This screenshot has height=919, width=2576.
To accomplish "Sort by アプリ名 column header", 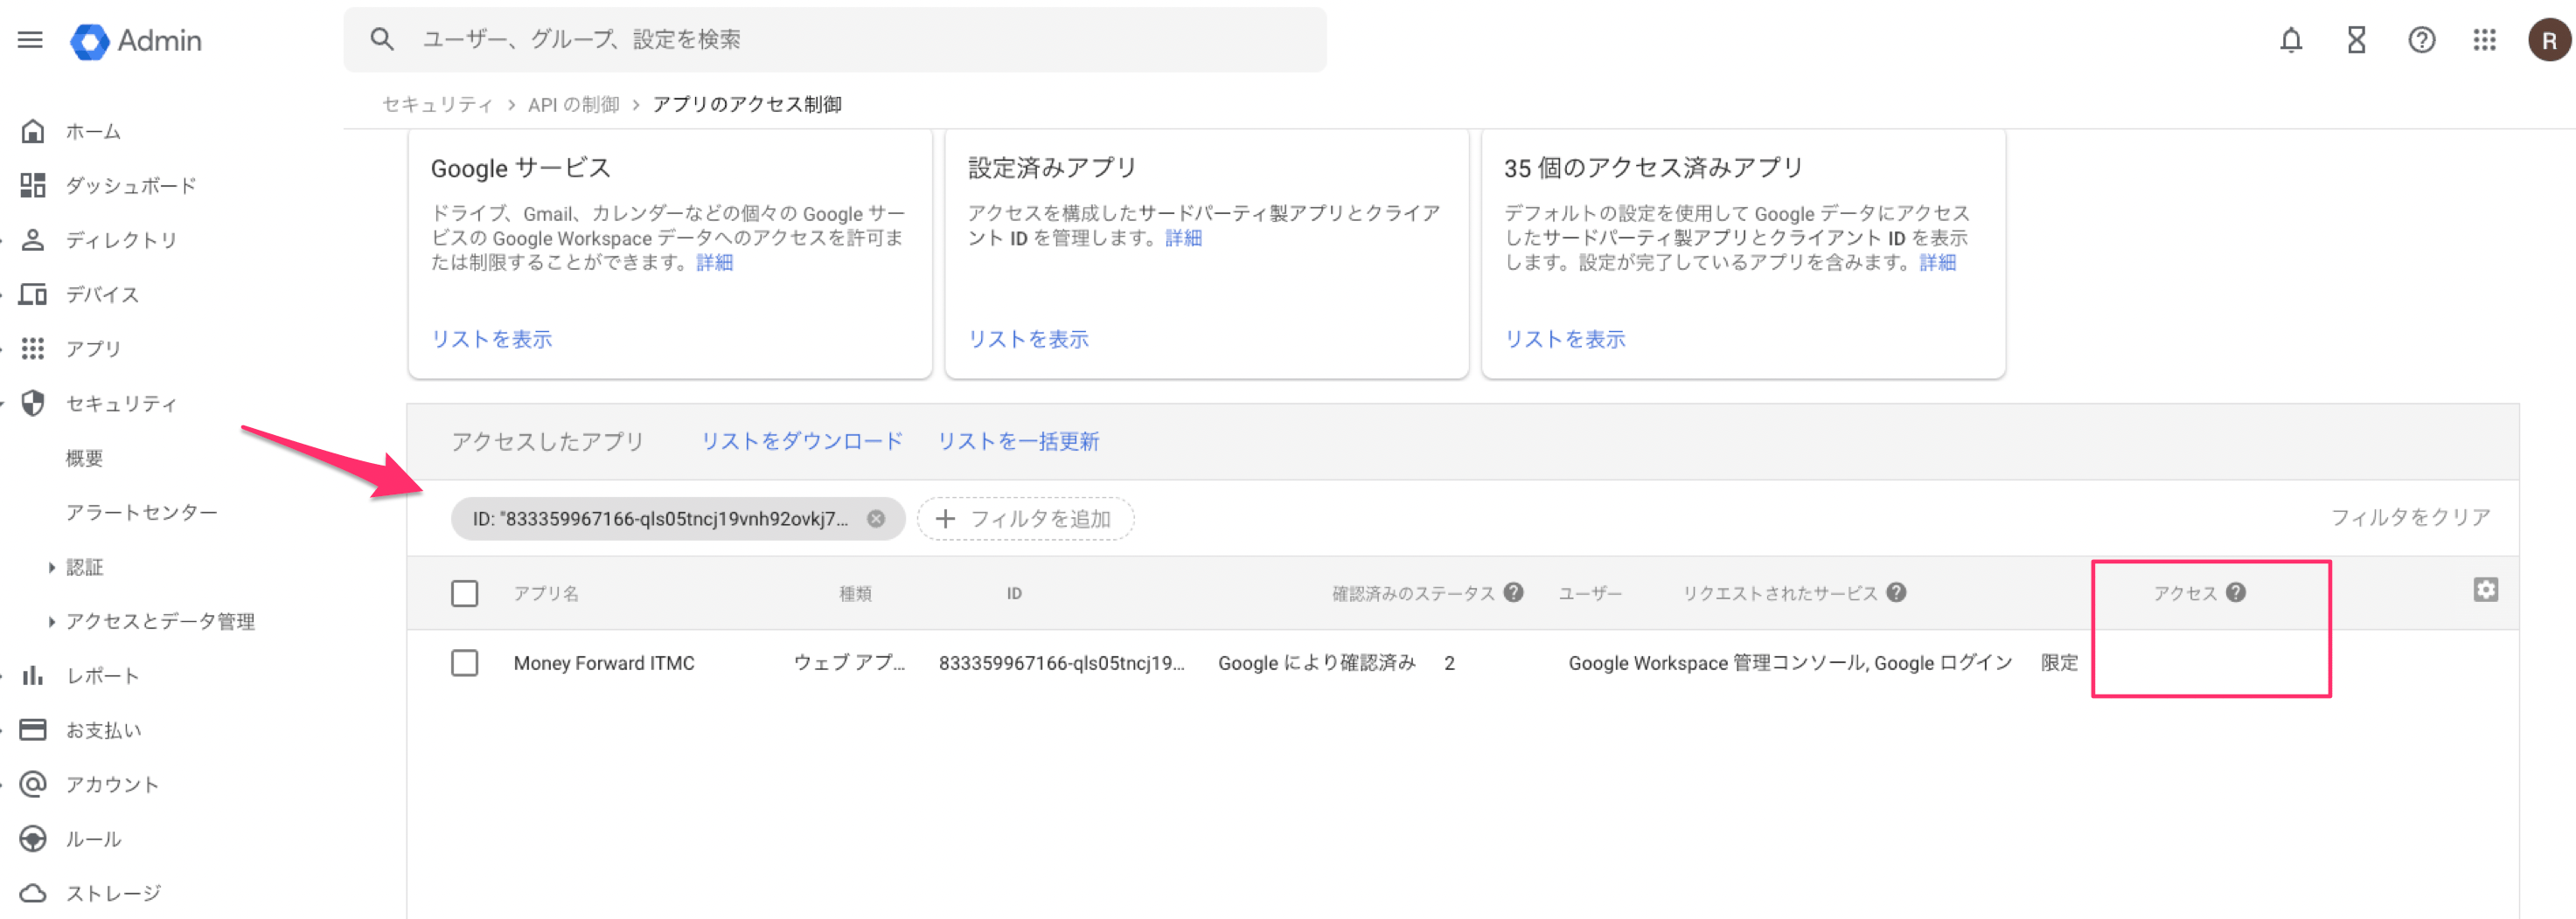I will coord(546,593).
